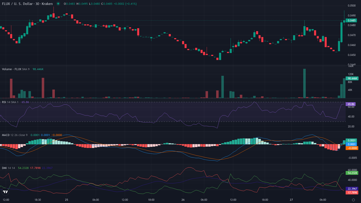Click the blue 22.3967 DMI axis tag
The height and width of the screenshot is (203, 361).
[352, 189]
